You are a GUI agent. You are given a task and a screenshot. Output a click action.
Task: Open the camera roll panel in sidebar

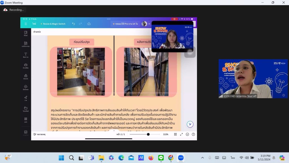(26, 66)
